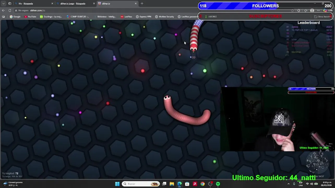Open the OBS Studio taskbar icon
The height and width of the screenshot is (188, 335).
[210, 184]
